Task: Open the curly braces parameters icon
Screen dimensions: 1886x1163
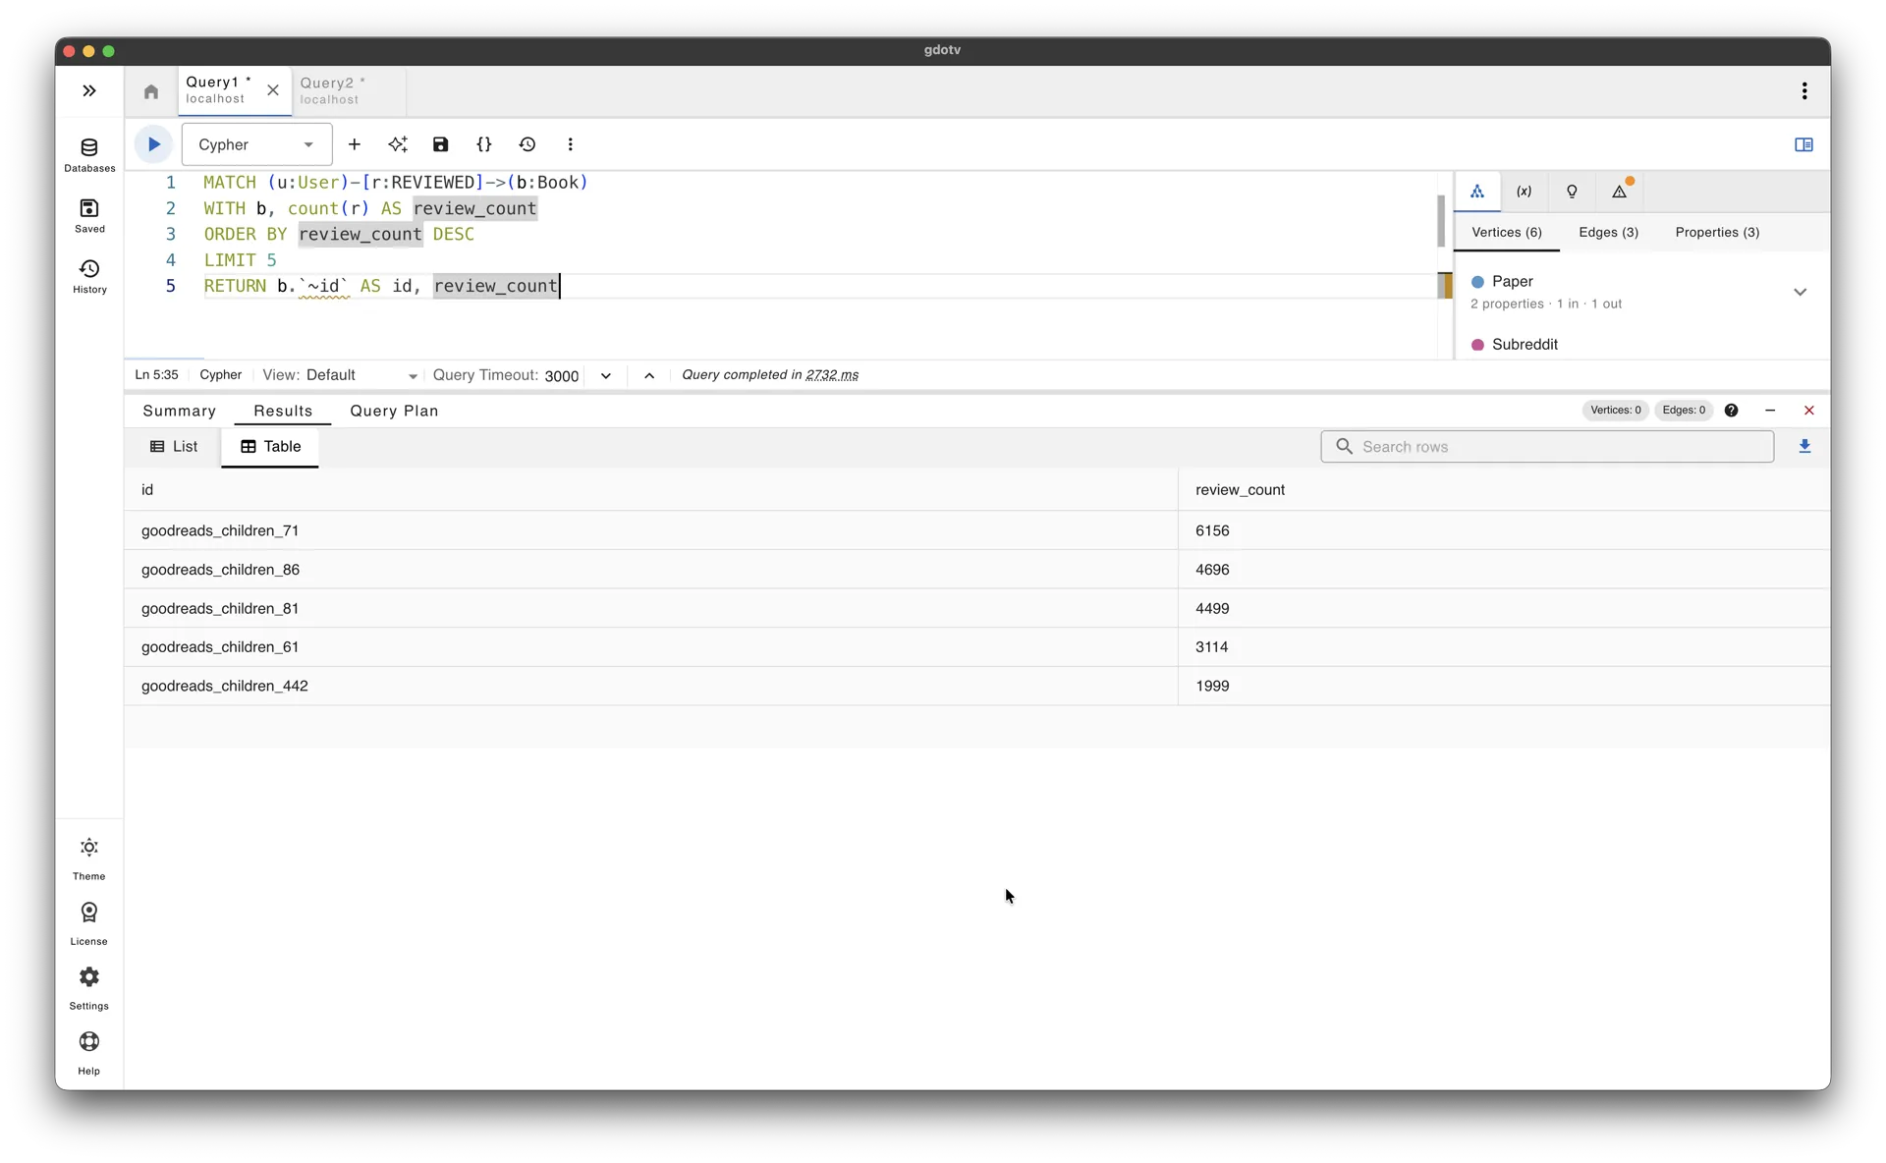Action: click(x=483, y=144)
